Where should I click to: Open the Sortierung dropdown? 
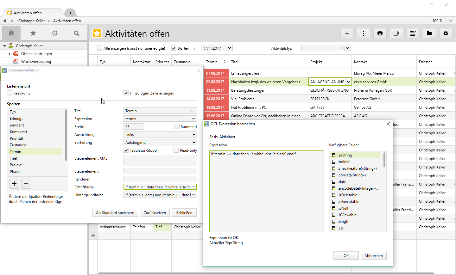tap(193, 143)
